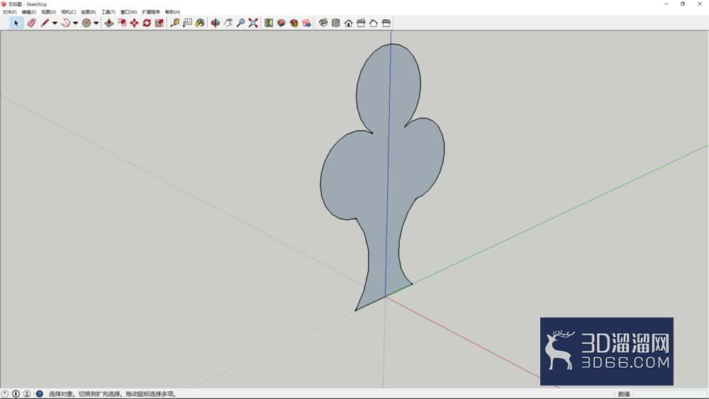Select the arrow Select tool
This screenshot has width=709, height=399.
coord(16,23)
